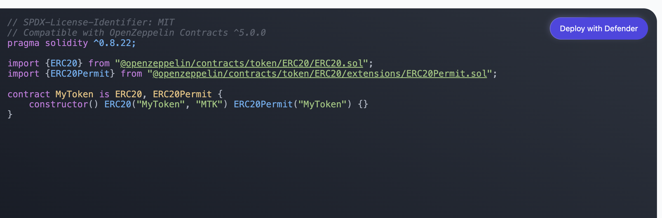Open the ERC20.sol import link
This screenshot has height=218, width=662.
tap(240, 63)
